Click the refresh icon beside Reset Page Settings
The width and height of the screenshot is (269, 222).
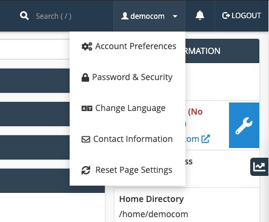pyautogui.click(x=86, y=170)
